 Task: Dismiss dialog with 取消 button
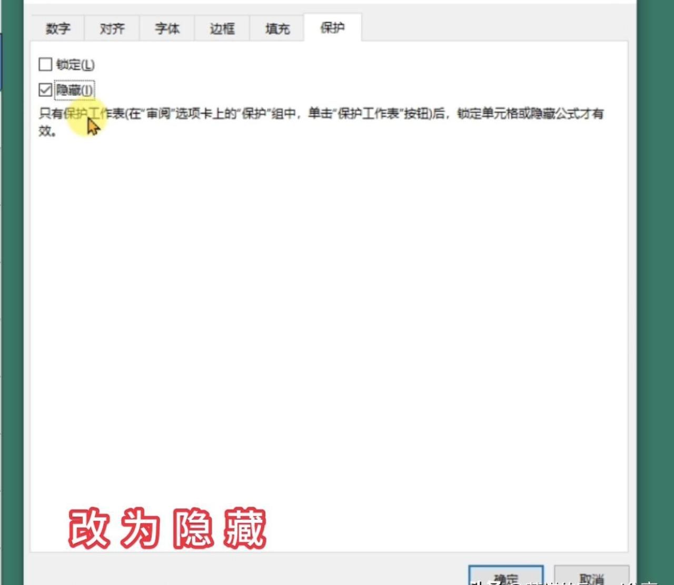(x=591, y=576)
